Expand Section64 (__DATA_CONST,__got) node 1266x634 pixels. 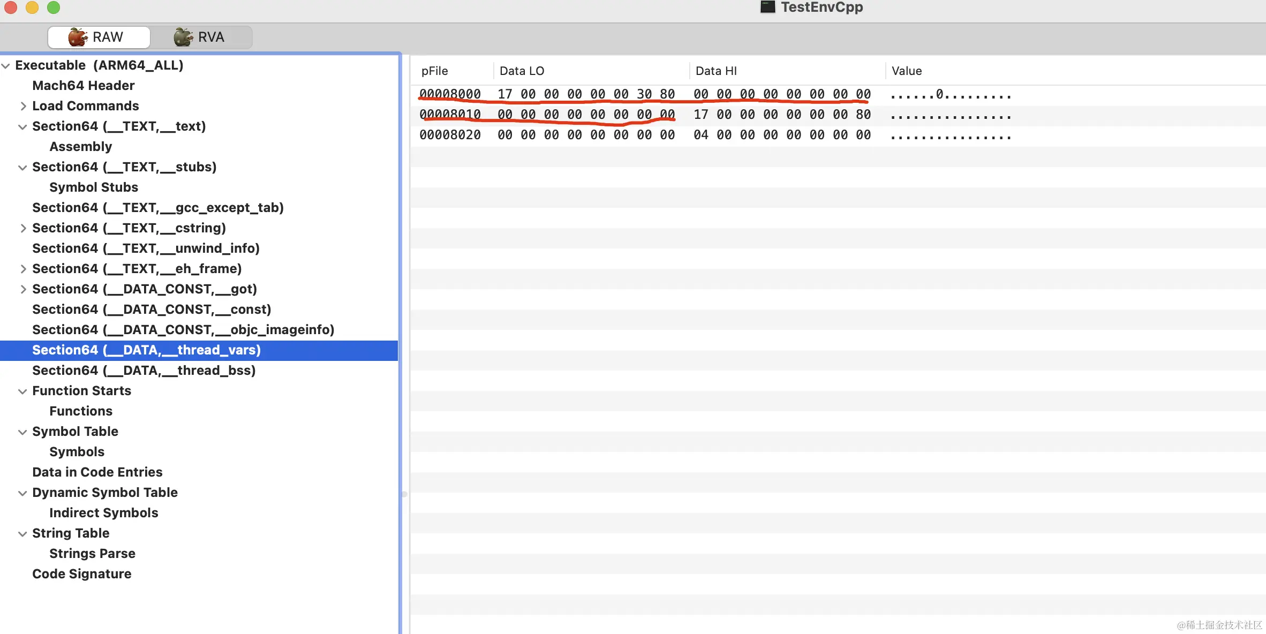23,289
